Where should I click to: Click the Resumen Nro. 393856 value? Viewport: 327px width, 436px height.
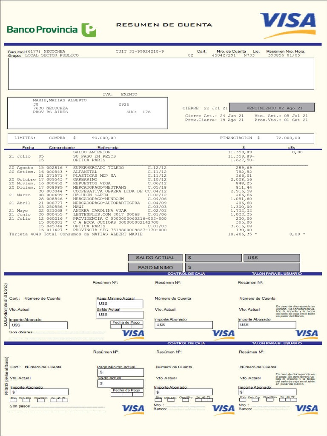click(276, 55)
